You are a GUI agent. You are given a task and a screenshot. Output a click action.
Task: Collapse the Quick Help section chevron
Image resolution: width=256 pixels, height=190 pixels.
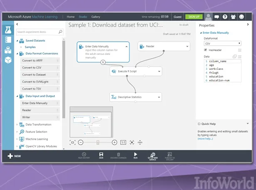(248, 123)
